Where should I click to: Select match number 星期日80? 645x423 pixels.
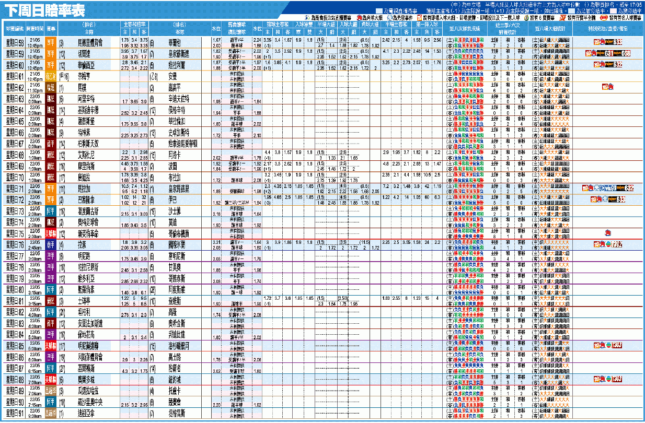[x=14, y=289]
